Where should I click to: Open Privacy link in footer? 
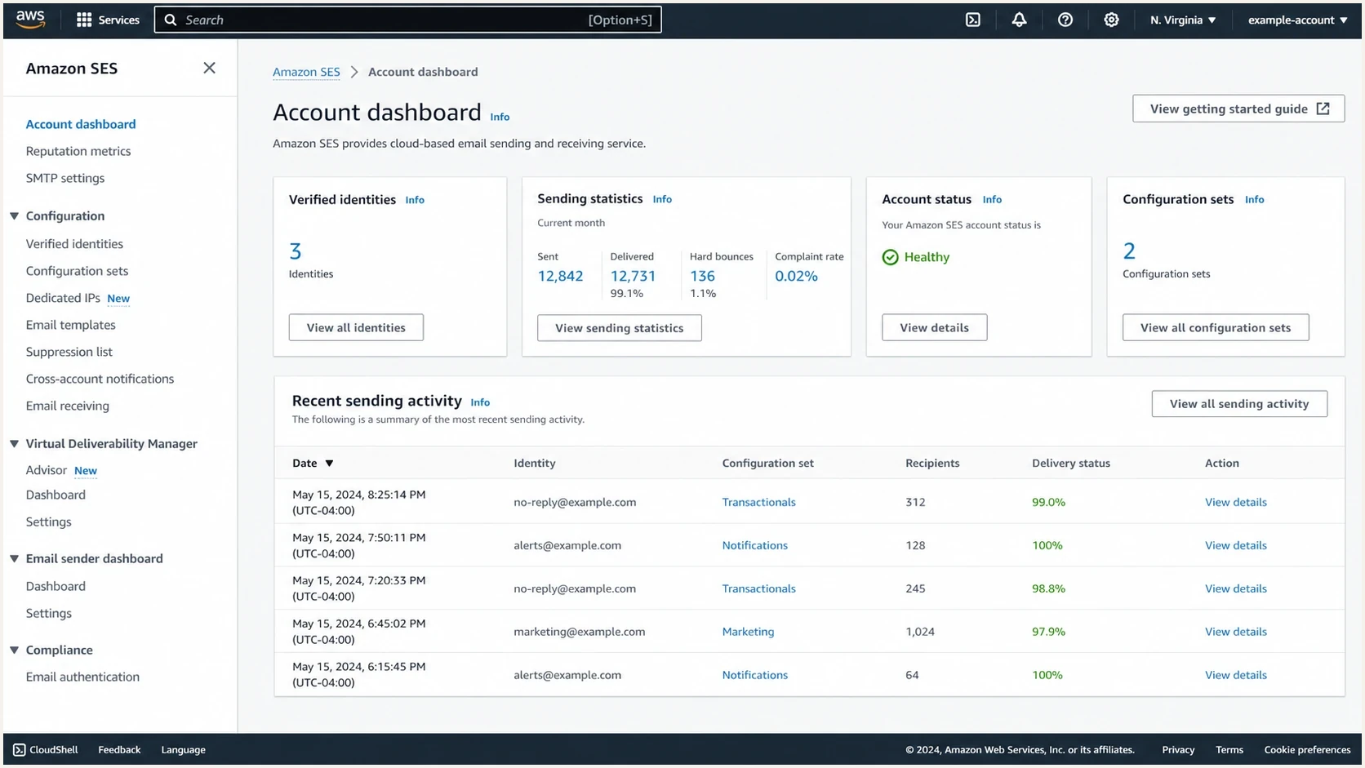tap(1178, 749)
